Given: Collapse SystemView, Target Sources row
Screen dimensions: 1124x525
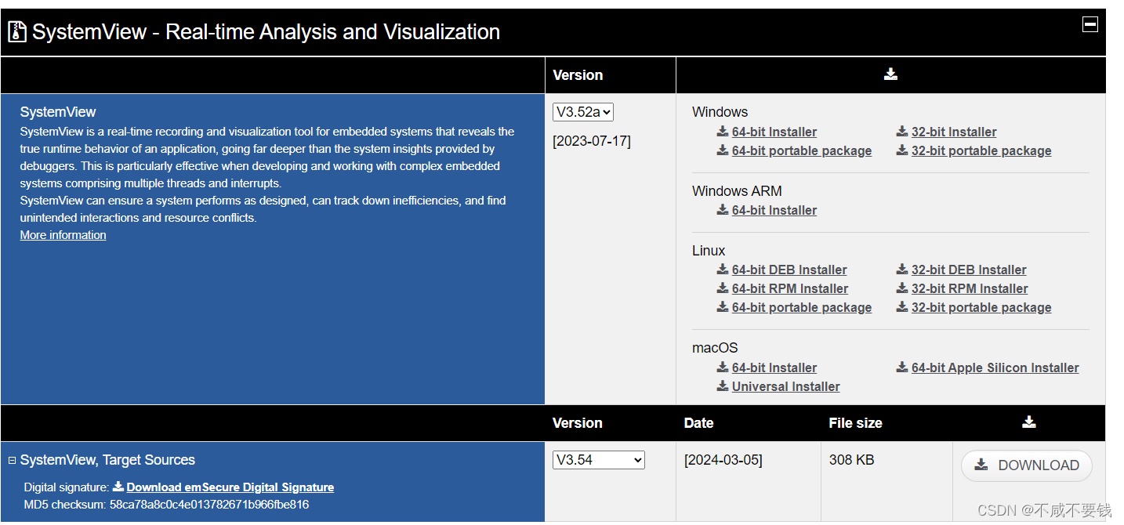Looking at the screenshot, I should [12, 460].
